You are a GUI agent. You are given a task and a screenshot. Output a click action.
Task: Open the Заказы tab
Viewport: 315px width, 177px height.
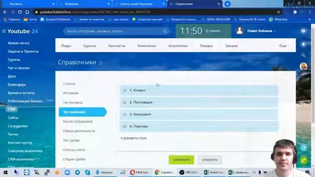[231, 46]
